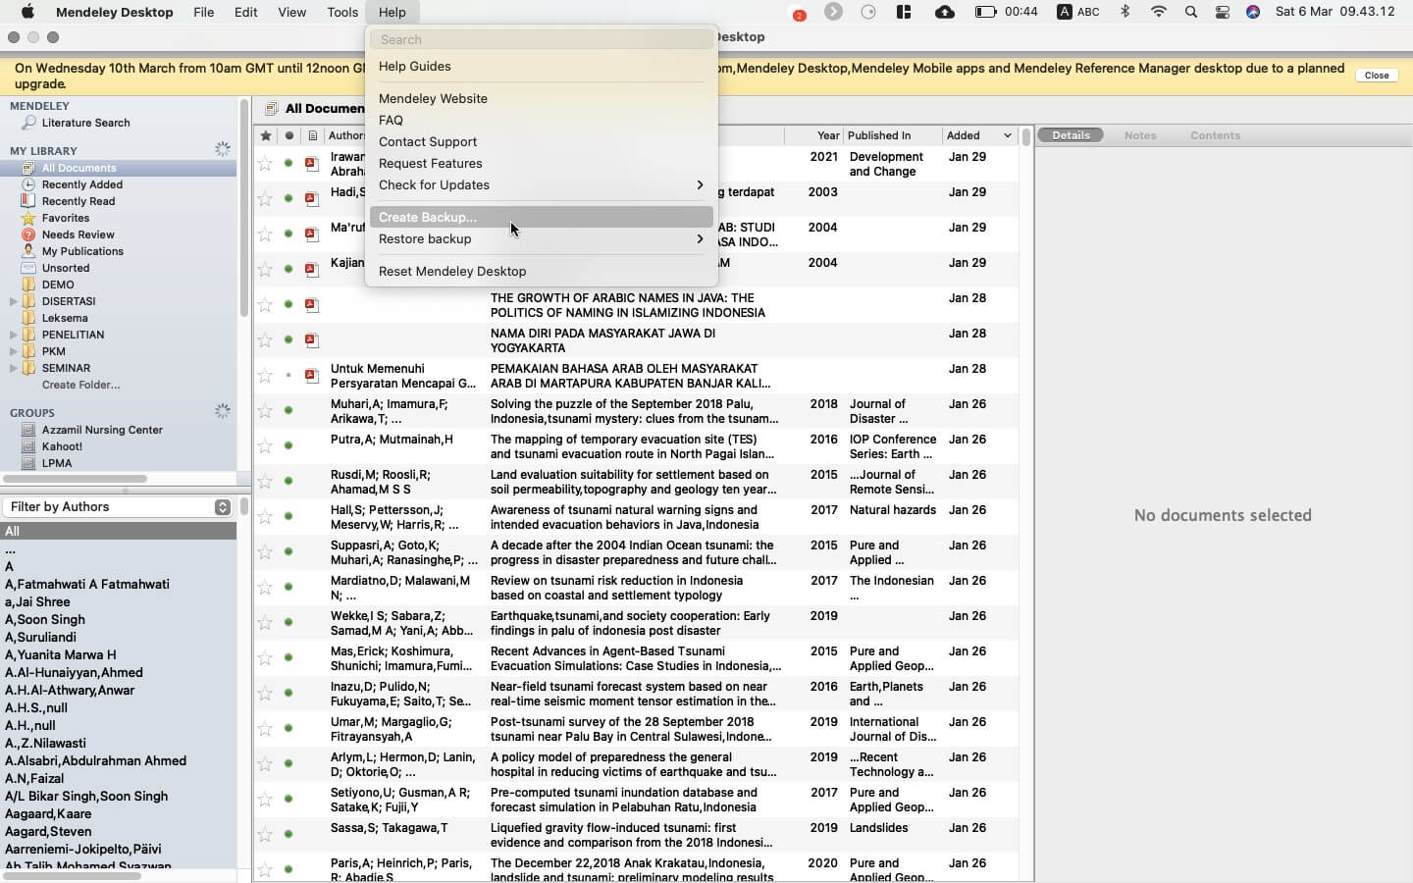Open macOS Control Center icon
Viewport: 1413px width, 883px height.
pos(1223,12)
